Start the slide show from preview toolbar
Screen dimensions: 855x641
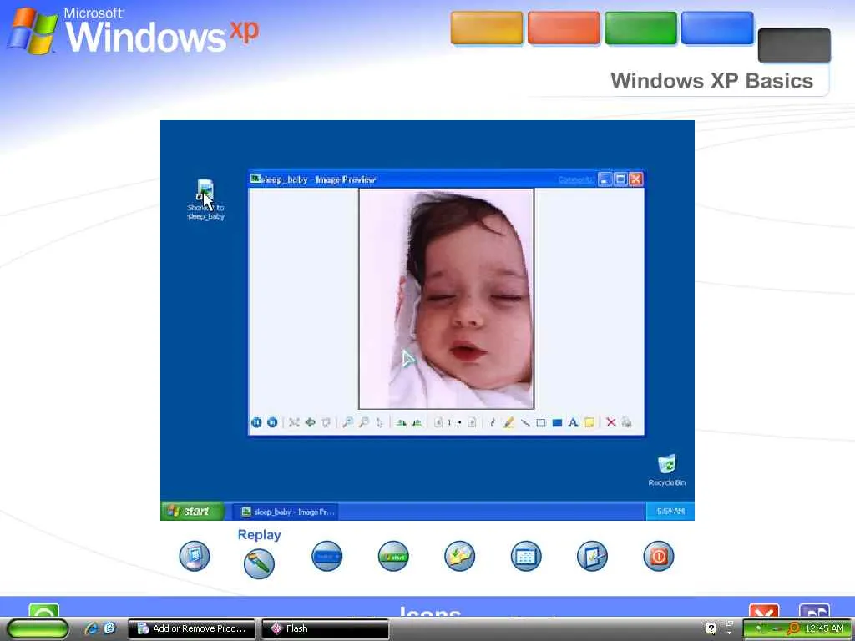coord(326,422)
